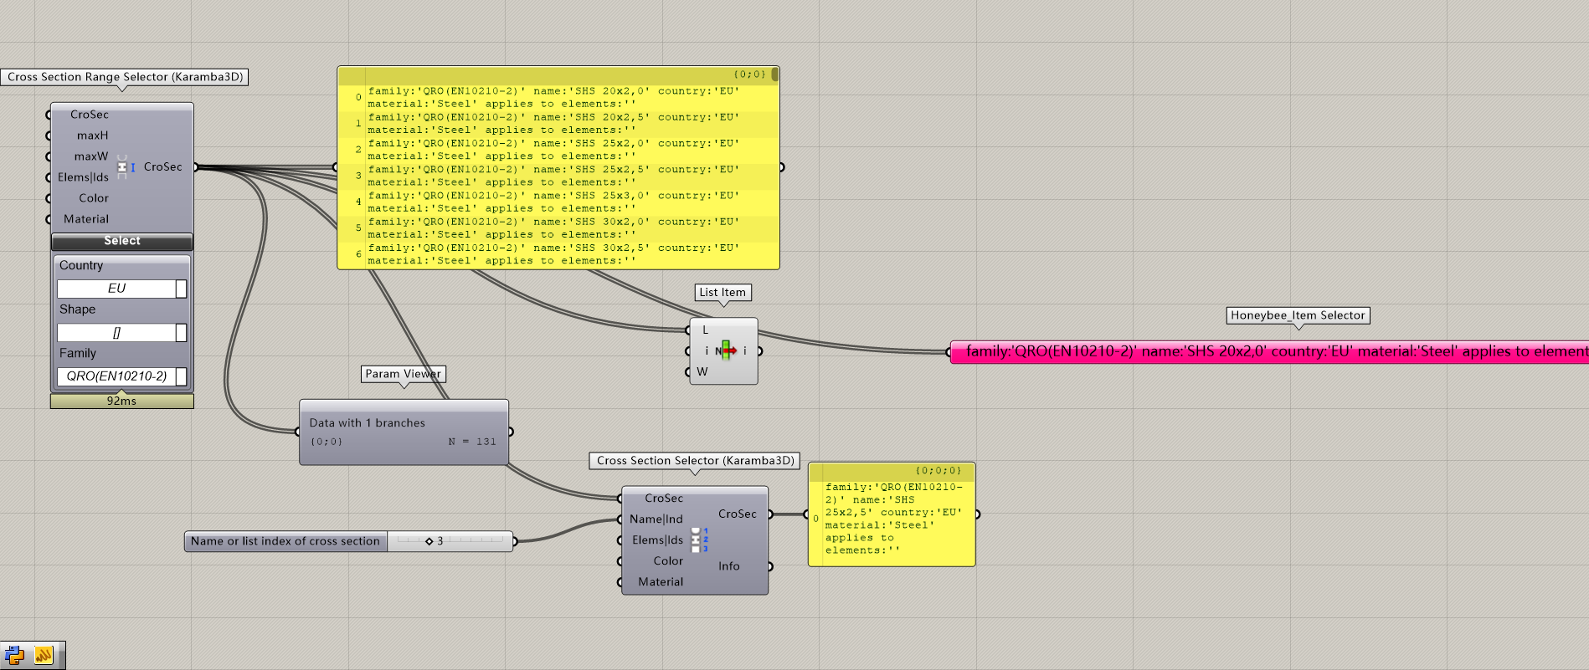This screenshot has width=1589, height=670.
Task: Collapse the Select section bar
Action: (122, 241)
